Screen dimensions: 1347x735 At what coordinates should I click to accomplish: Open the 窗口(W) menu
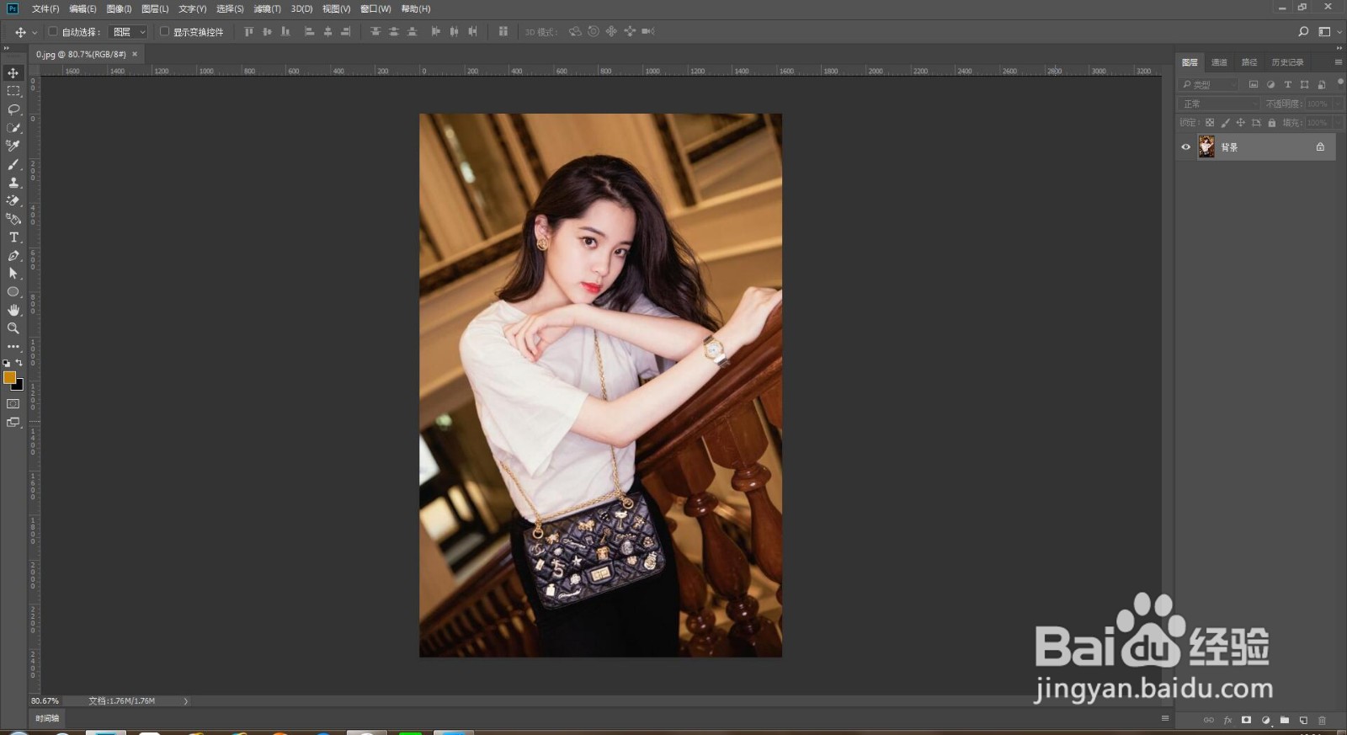(x=375, y=8)
